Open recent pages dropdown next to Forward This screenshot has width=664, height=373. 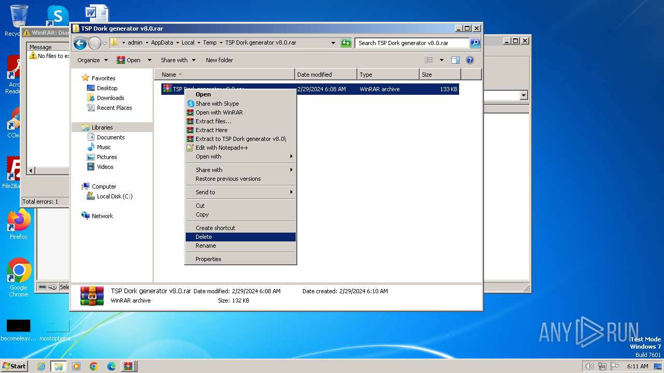[105, 43]
